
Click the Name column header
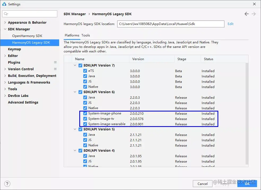pyautogui.click(x=101, y=59)
